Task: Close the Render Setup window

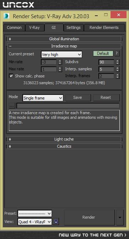Action: 119,15
